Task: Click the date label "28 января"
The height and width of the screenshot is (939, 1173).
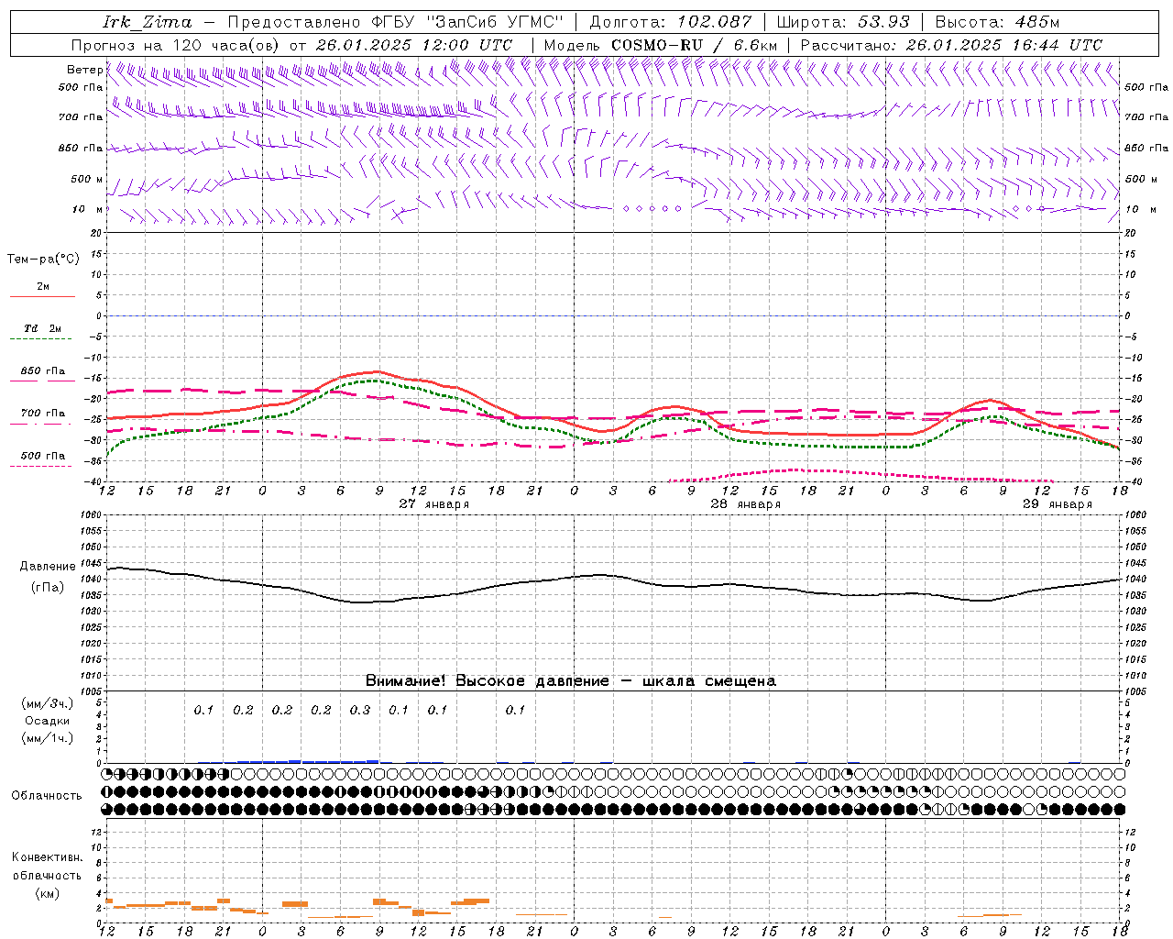Action: point(745,504)
